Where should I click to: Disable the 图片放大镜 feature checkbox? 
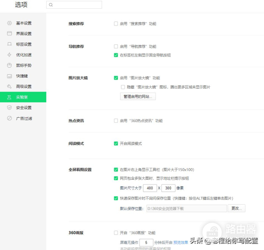[116, 78]
